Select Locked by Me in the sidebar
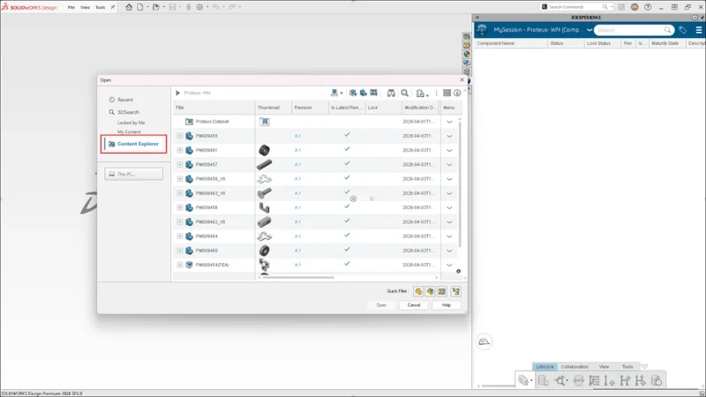The width and height of the screenshot is (706, 397). pyautogui.click(x=131, y=123)
